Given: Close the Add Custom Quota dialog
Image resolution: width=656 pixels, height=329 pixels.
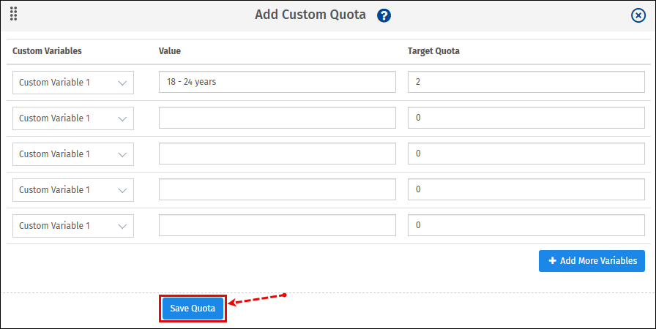Looking at the screenshot, I should pos(638,15).
